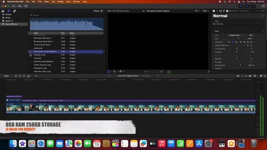Set center text alignment
Viewport: 267px width, 150px height.
pyautogui.click(x=233, y=42)
